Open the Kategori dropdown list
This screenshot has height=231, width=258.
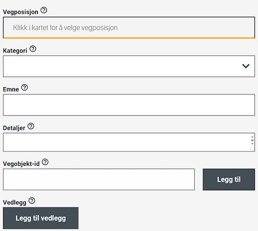tap(129, 66)
